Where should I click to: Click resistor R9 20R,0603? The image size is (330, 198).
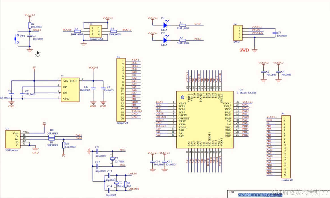coord(52,137)
